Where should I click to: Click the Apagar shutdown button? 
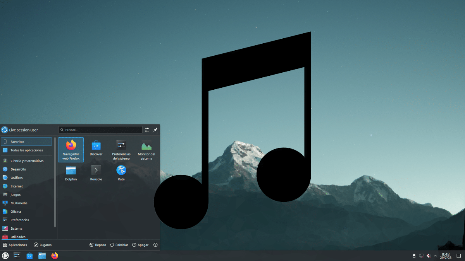[140, 245]
